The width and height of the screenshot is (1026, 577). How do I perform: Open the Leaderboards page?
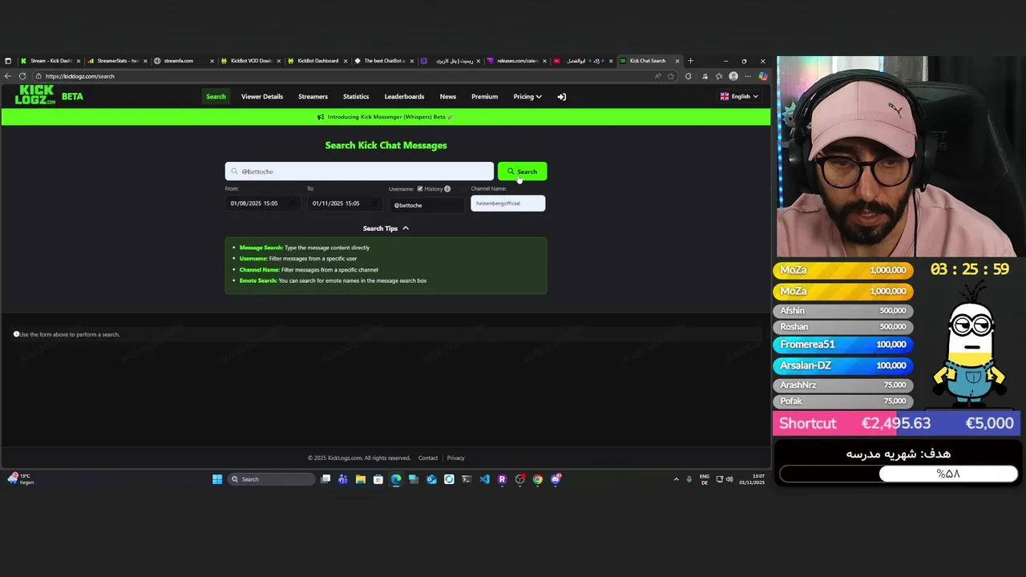[x=404, y=97]
